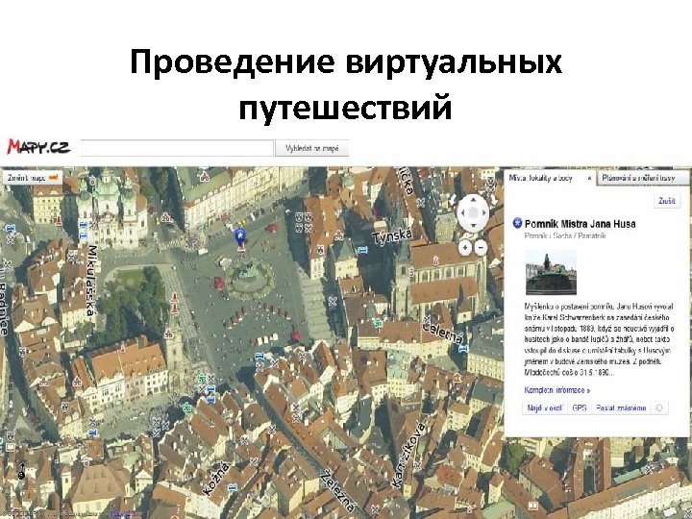Click the Poslat známému button
Viewport: 692px width, 519px height.
[621, 408]
